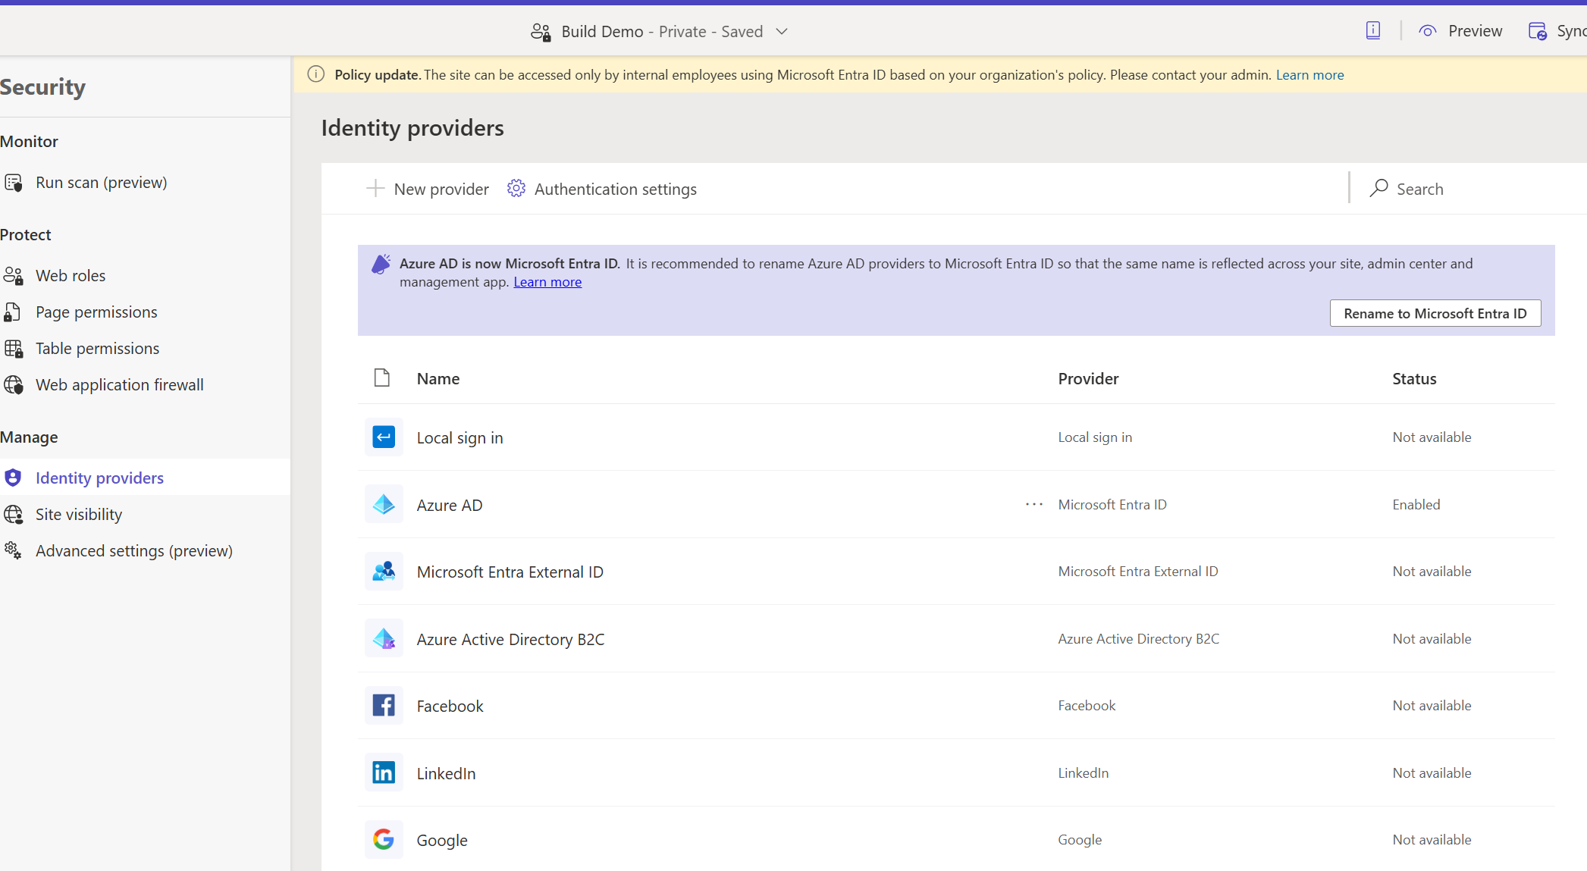Select Identity providers in the sidebar
1587x871 pixels.
coord(99,478)
